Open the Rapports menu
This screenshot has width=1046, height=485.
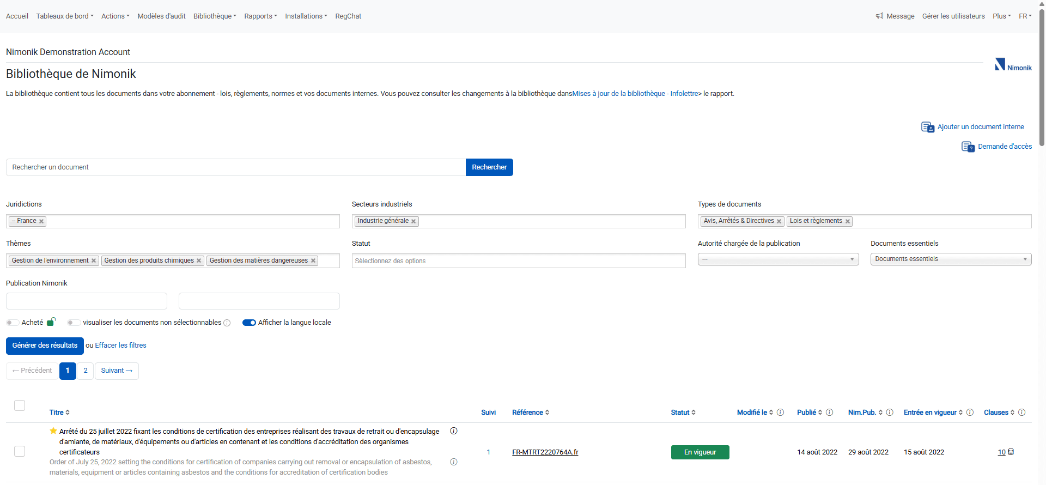[260, 16]
